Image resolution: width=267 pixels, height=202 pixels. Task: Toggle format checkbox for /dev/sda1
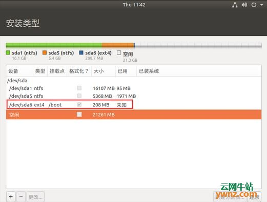[x=79, y=88]
